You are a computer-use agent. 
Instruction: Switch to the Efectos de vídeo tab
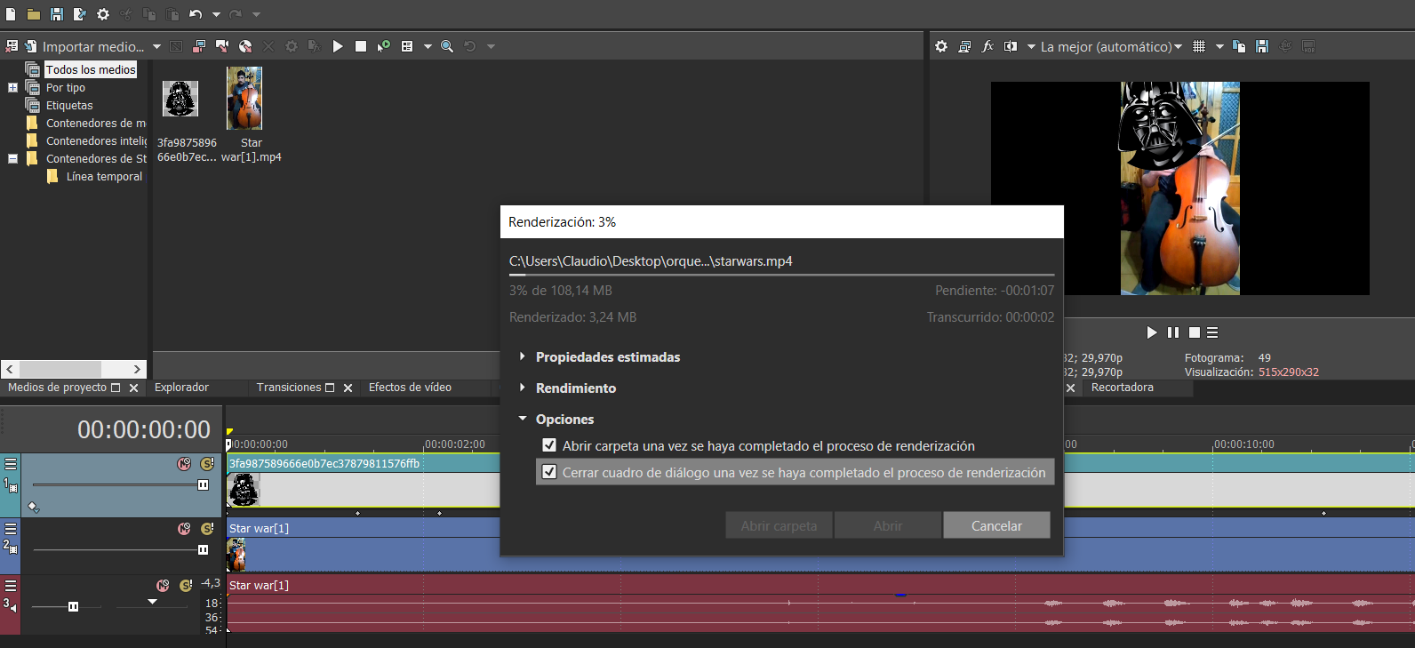[x=410, y=388]
